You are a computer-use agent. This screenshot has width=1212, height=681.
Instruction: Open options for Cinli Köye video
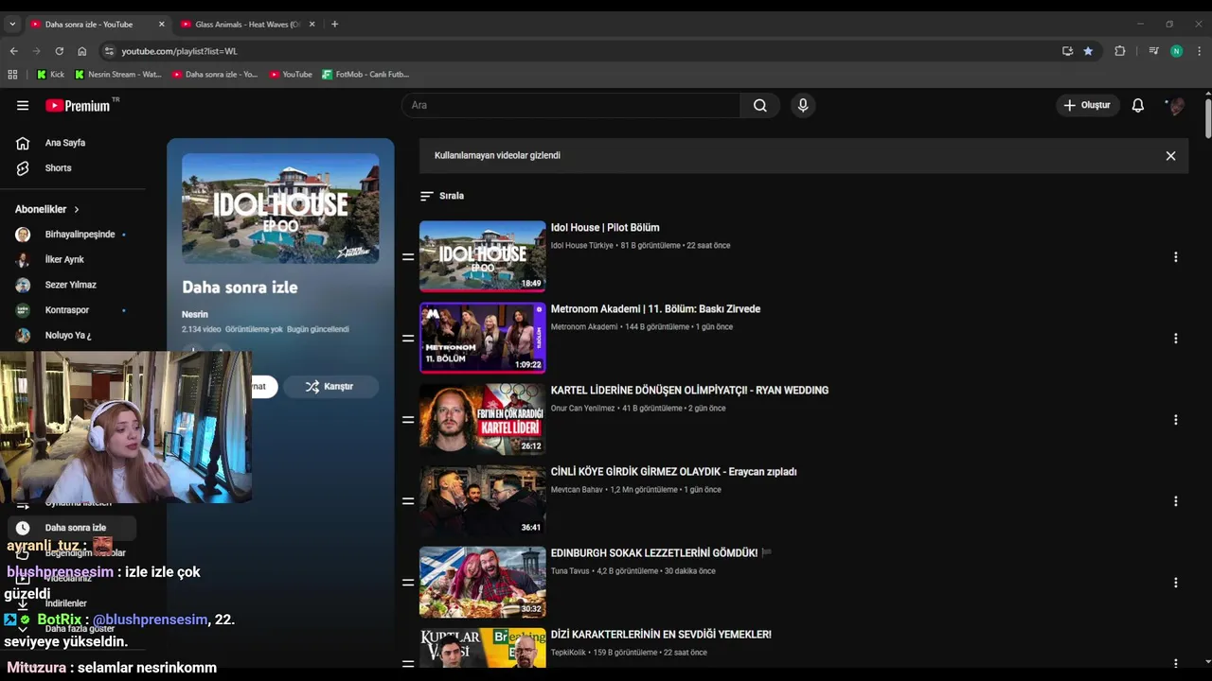point(1175,501)
